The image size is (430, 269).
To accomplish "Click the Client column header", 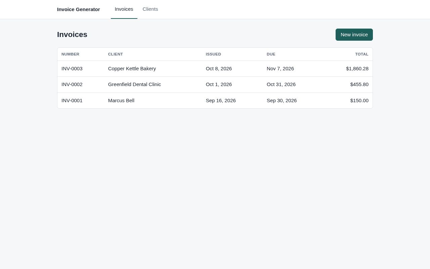I will click(116, 54).
